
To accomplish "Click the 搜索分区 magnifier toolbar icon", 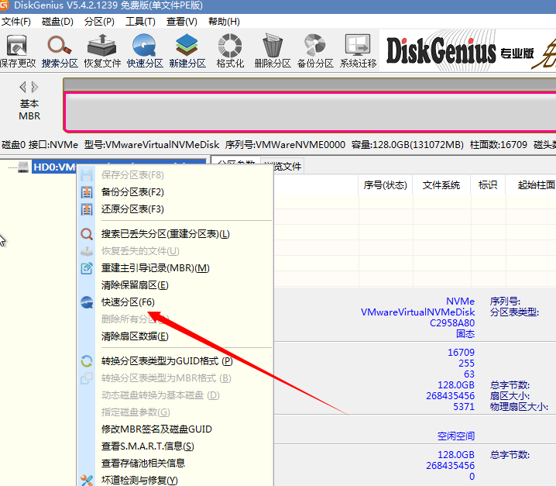I will pyautogui.click(x=59, y=46).
